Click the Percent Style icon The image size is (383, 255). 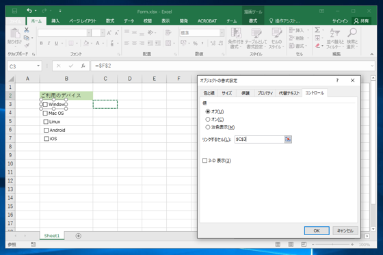coord(195,43)
